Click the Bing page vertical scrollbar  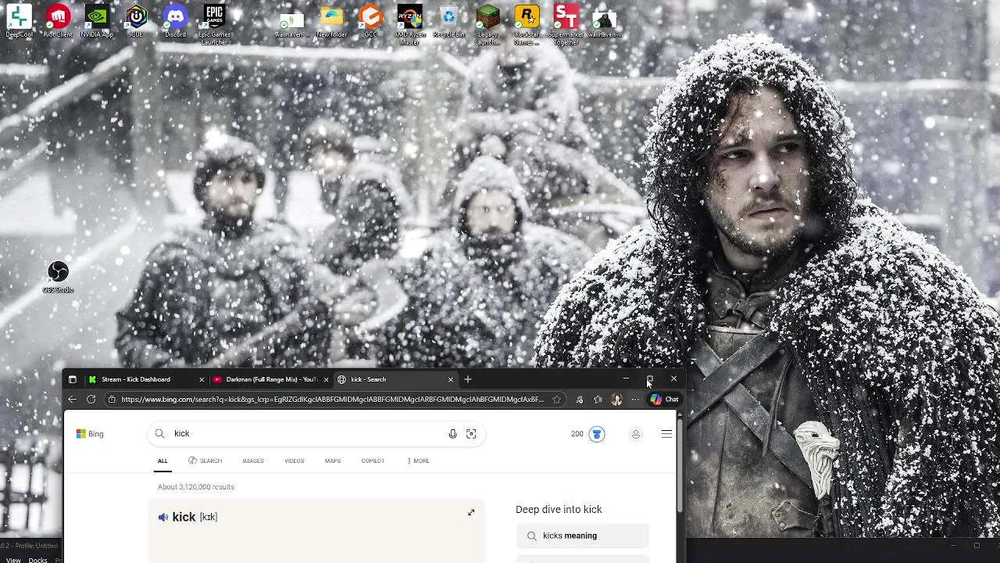click(x=680, y=465)
